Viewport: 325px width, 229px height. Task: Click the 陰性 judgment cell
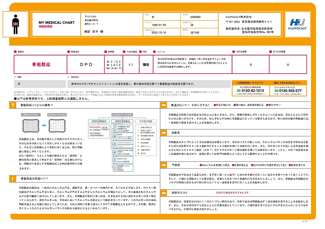146,65
